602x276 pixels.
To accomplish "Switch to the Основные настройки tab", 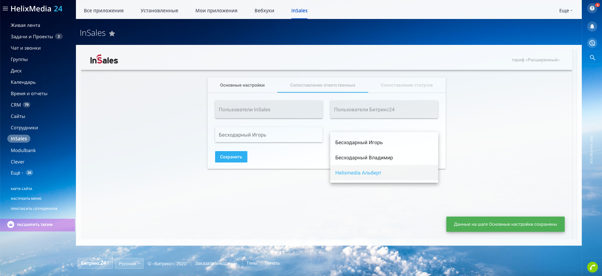I will (242, 85).
